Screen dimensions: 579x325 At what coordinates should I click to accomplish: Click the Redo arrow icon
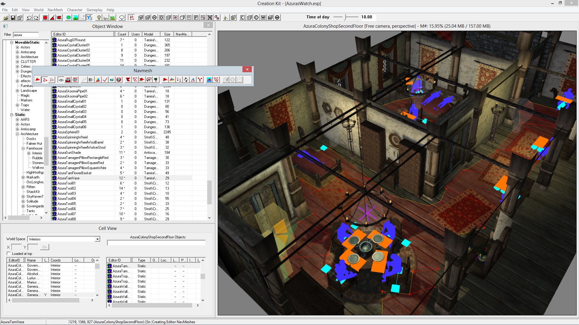[x=36, y=17]
